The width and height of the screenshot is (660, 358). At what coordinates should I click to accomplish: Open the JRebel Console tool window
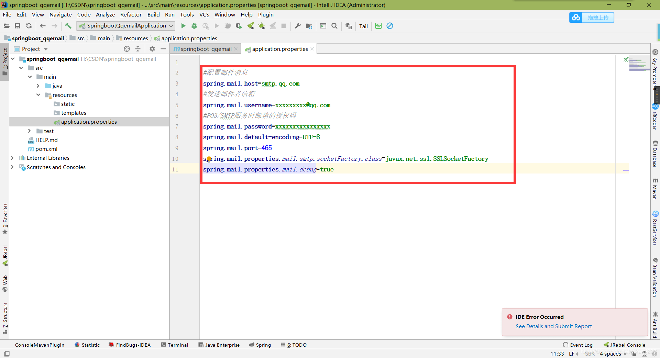(624, 345)
